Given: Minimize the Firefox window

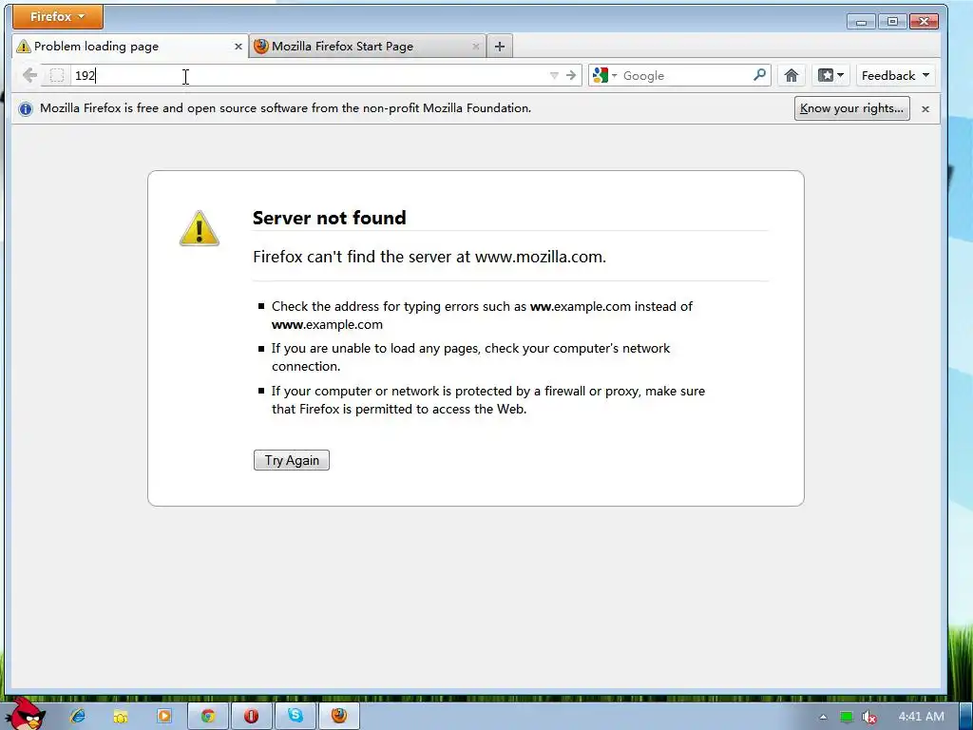Looking at the screenshot, I should pos(861,22).
